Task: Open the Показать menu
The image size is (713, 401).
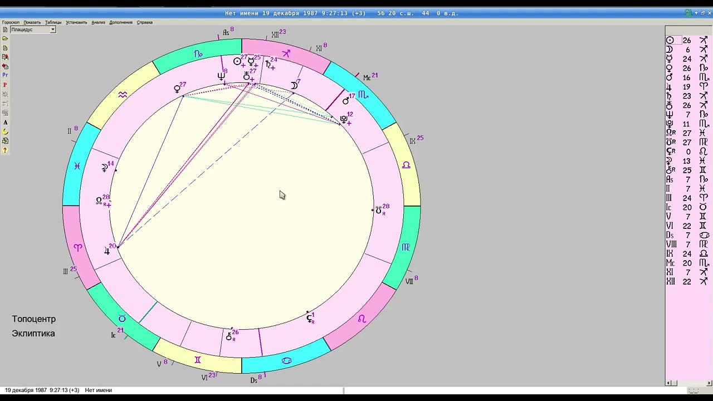Action: [32, 22]
